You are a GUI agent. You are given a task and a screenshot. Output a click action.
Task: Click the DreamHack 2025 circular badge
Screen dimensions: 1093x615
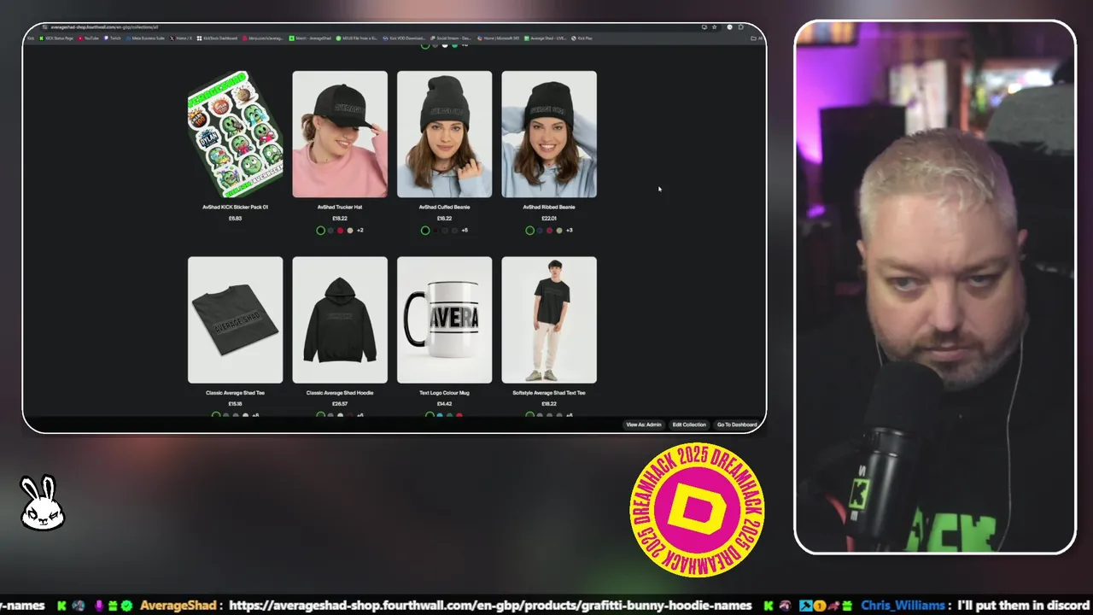[697, 509]
